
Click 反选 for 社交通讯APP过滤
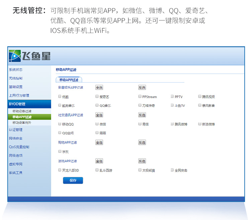point(142,115)
